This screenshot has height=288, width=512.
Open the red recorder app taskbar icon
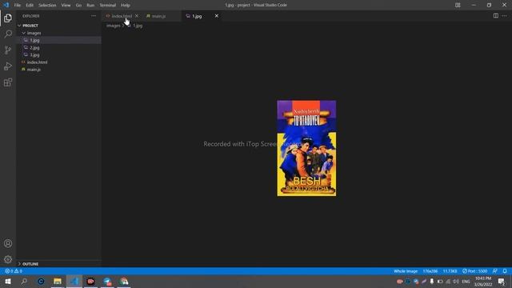90,282
